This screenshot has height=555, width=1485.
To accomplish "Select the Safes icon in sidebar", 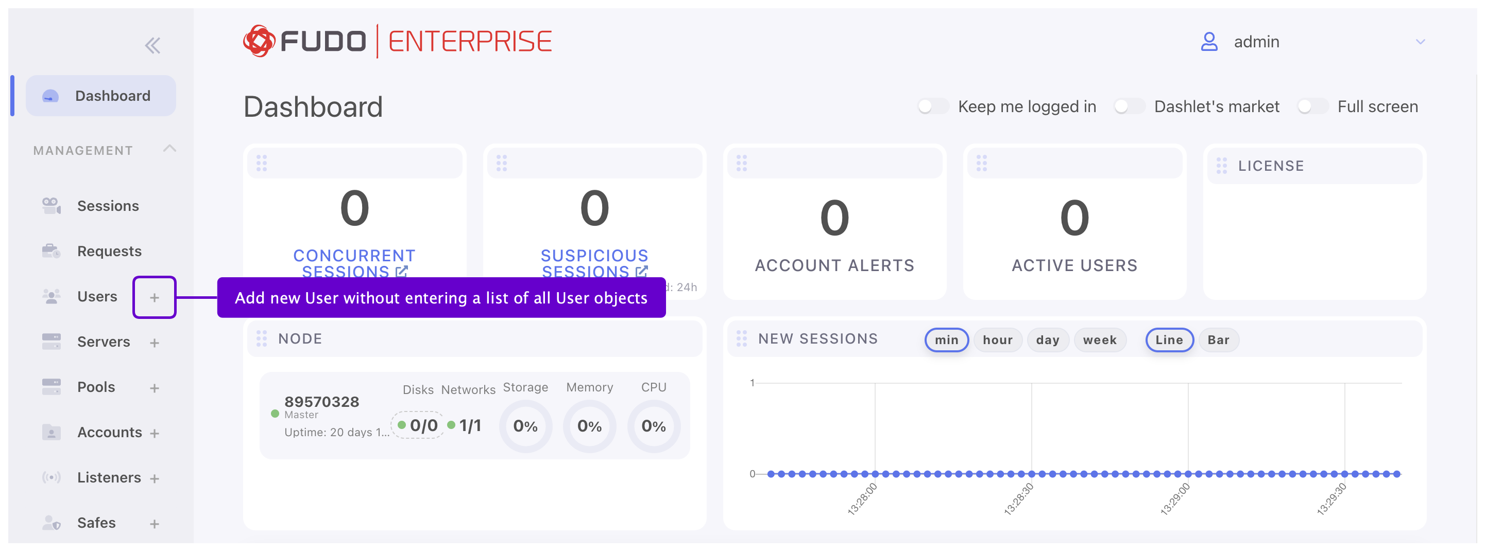I will (52, 522).
